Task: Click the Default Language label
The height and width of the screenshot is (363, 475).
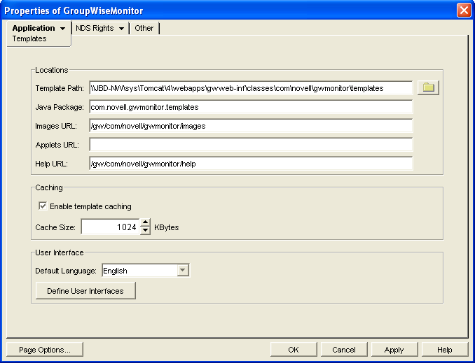Action: click(x=66, y=271)
